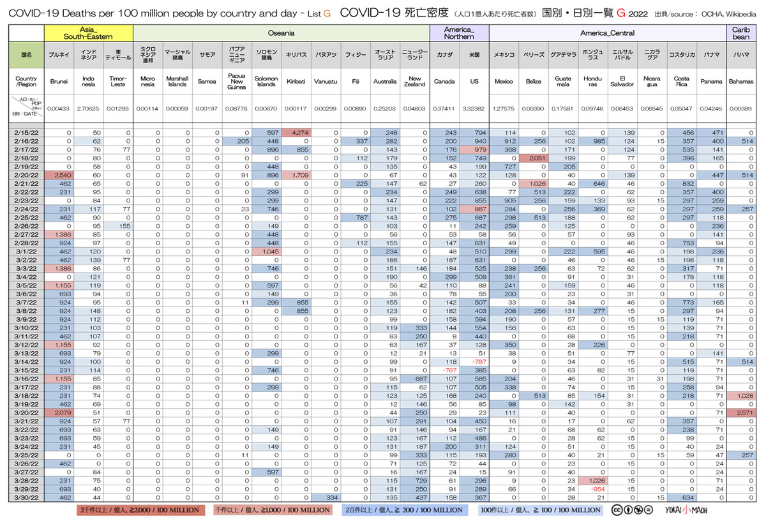Select the 2/15/22 date row label
766x521 pixels.
coord(27,132)
